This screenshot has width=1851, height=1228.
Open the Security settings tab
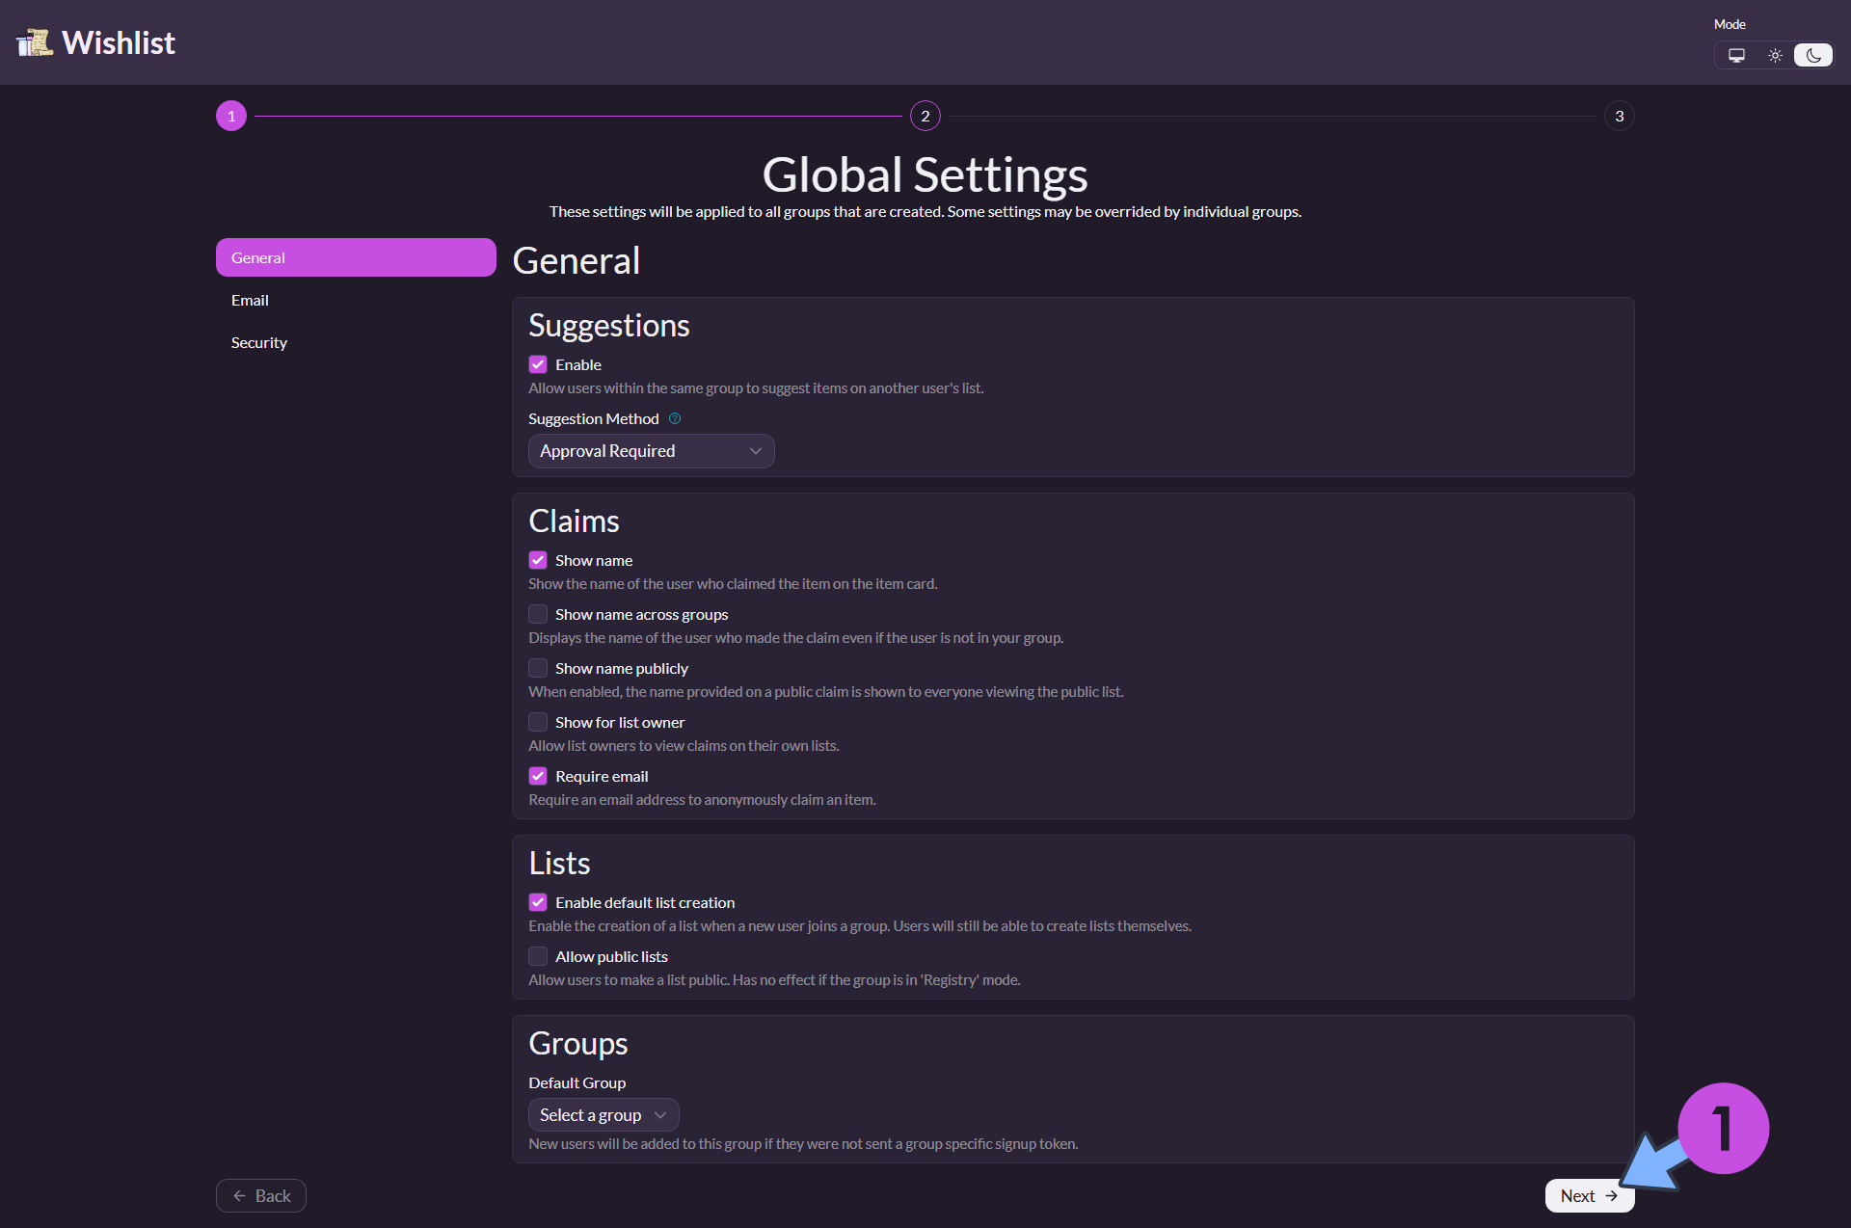tap(356, 342)
